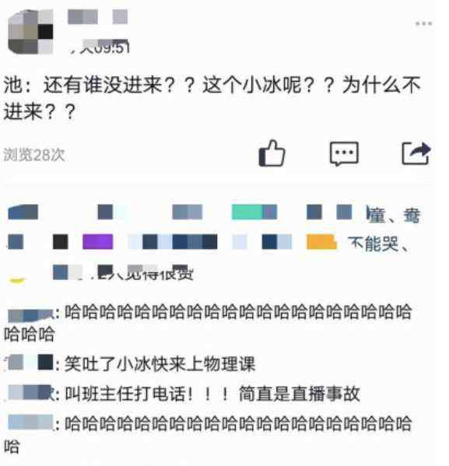Open the poster's pixelated profile avatar
449x466 pixels.
tap(30, 32)
